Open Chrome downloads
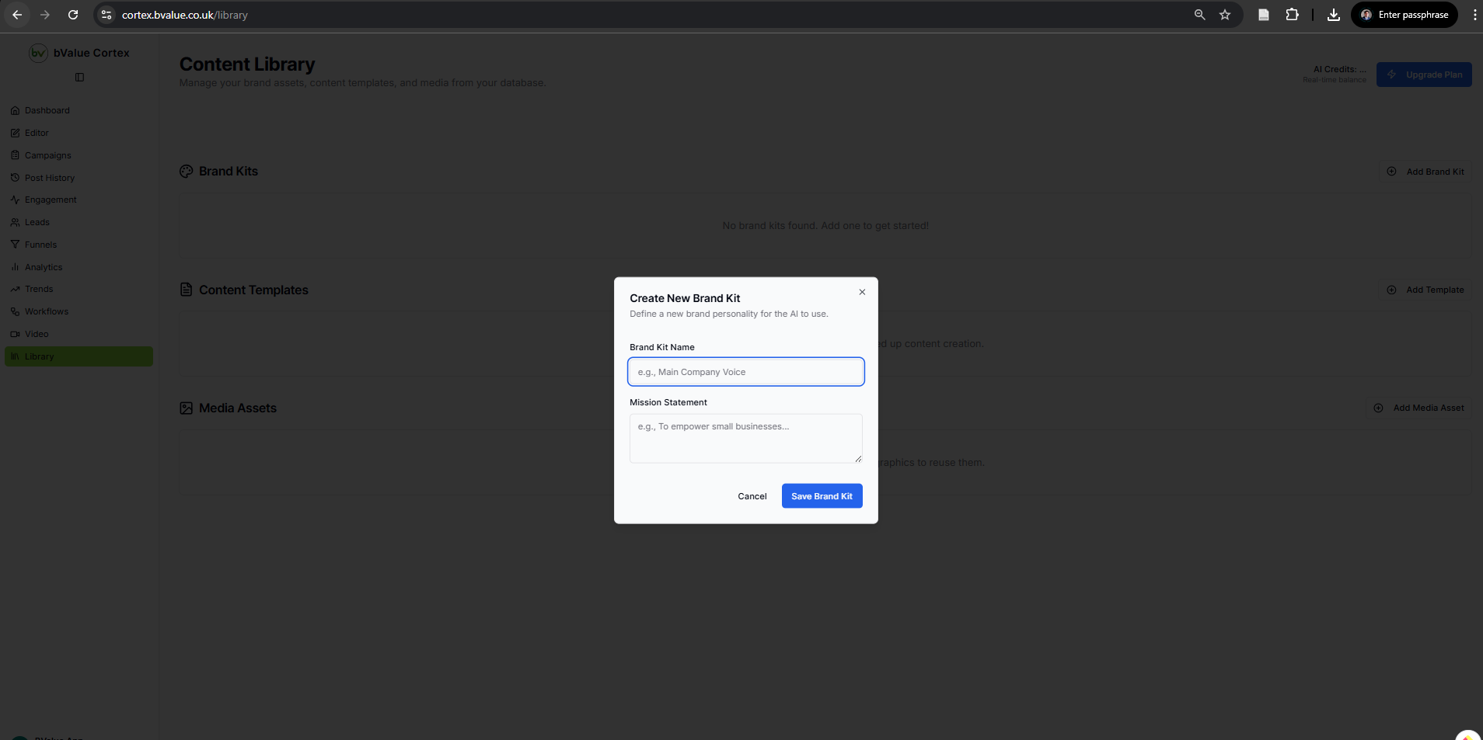 click(x=1333, y=14)
